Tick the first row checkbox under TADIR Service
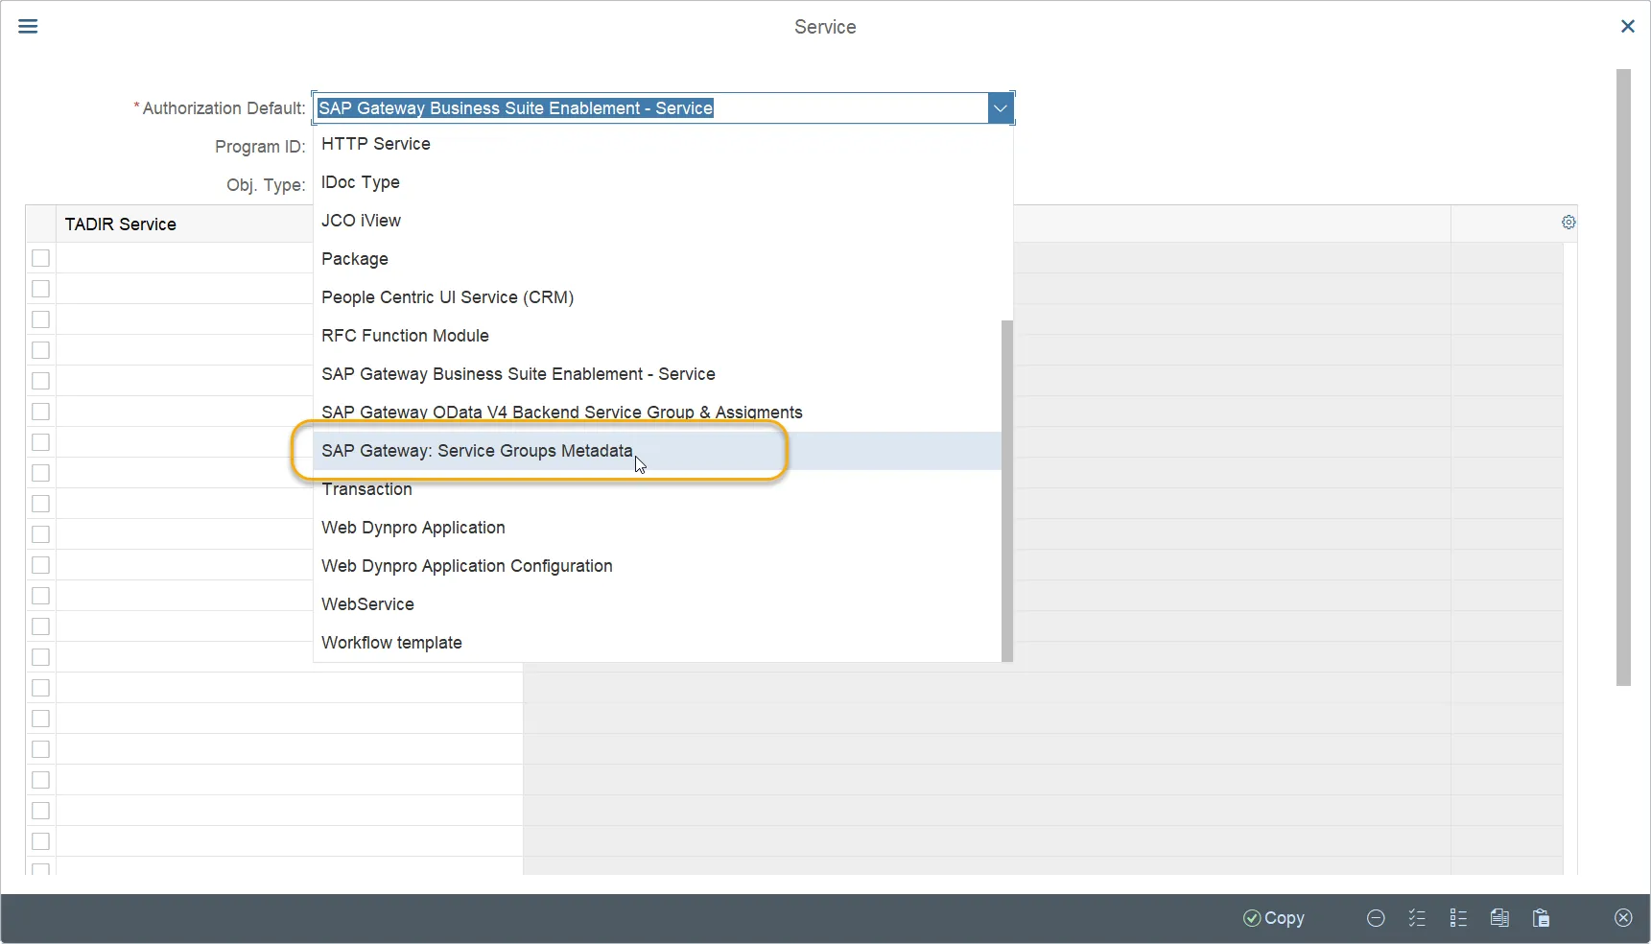Viewport: 1651px width, 944px height. pos(40,258)
